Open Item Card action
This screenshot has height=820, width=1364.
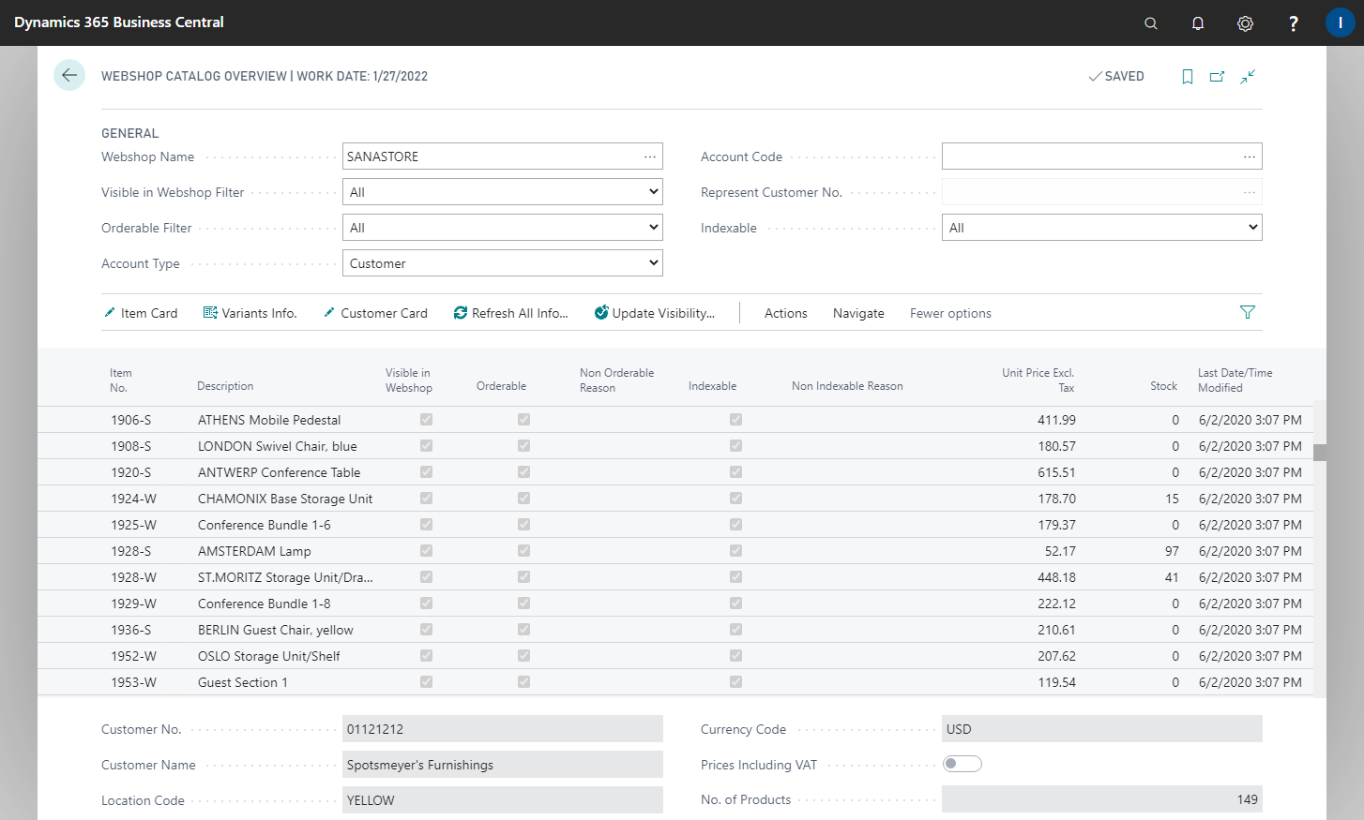click(x=141, y=313)
